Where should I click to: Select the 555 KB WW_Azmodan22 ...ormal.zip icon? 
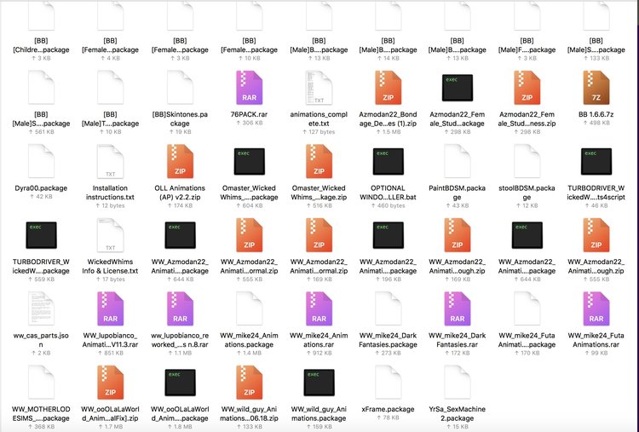point(250,235)
